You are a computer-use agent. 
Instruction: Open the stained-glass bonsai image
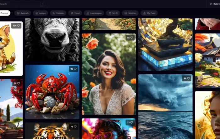[x=165, y=44]
